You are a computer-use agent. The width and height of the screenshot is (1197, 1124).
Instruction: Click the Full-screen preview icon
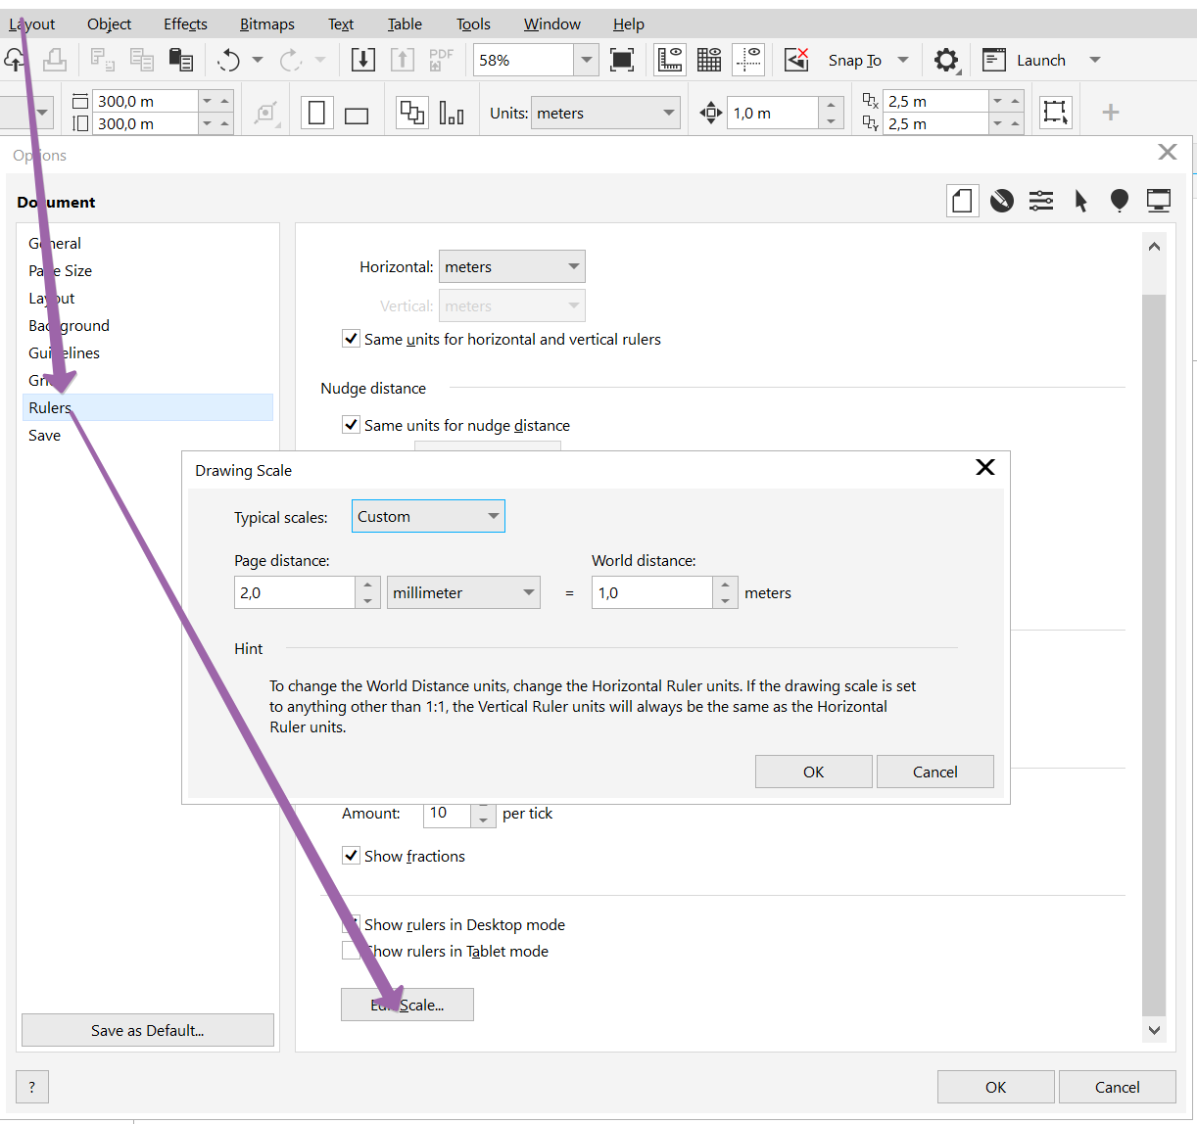coord(622,60)
